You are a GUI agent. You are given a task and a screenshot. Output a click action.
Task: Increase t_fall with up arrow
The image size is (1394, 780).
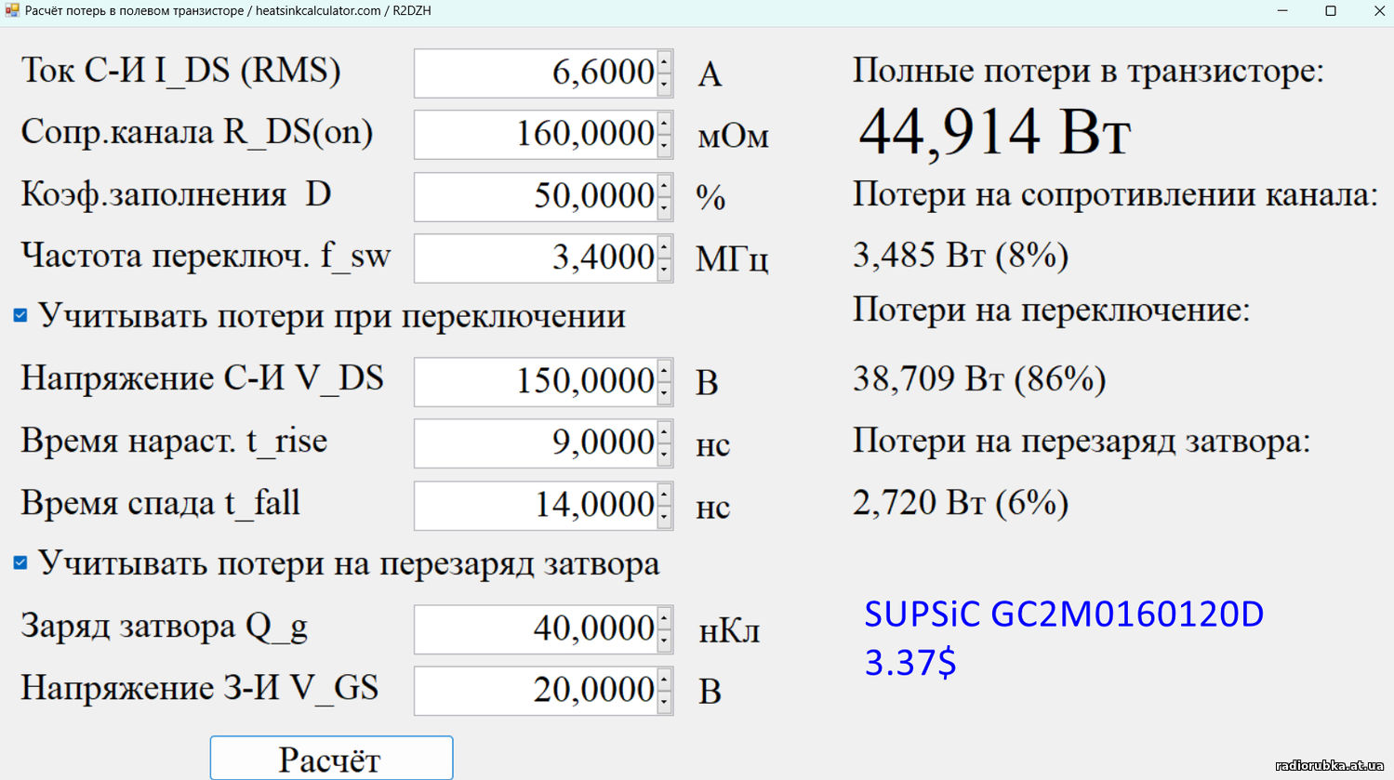coord(664,495)
